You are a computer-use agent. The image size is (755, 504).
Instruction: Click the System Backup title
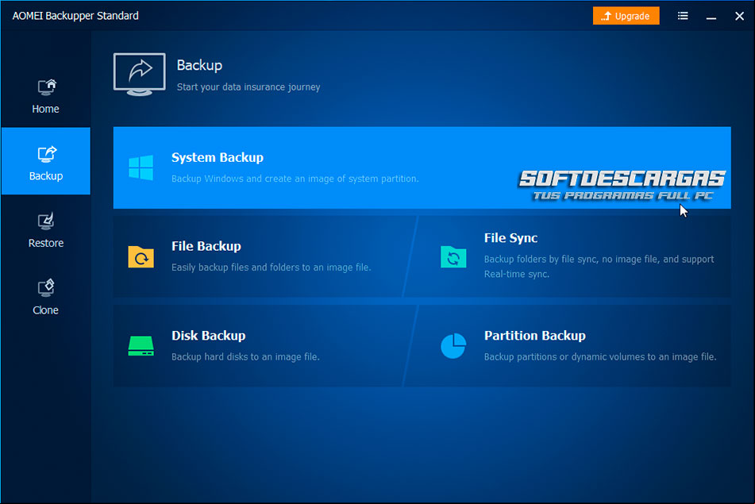[x=218, y=157]
